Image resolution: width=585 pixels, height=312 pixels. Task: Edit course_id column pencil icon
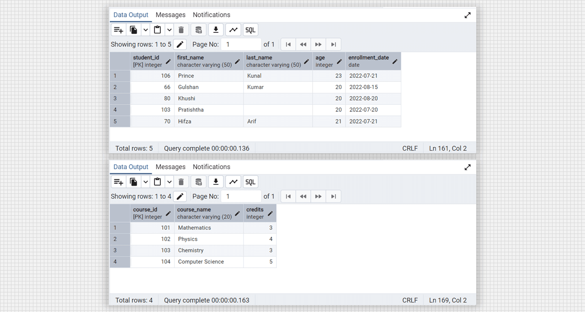tap(168, 213)
